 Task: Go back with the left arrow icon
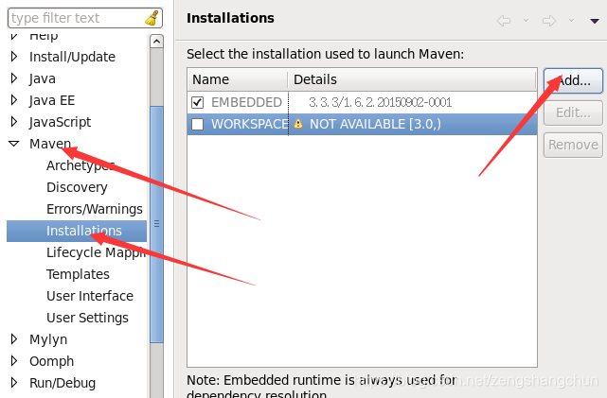pyautogui.click(x=503, y=21)
